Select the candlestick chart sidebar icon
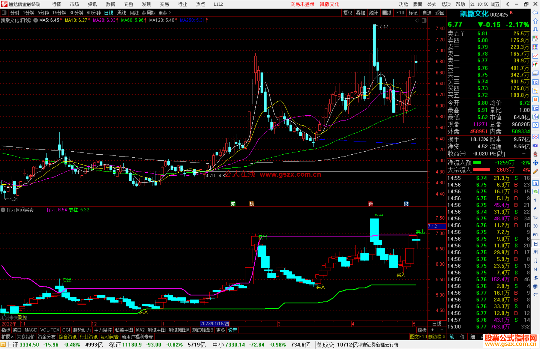Viewport: 540px width, 349px height. tap(535, 64)
